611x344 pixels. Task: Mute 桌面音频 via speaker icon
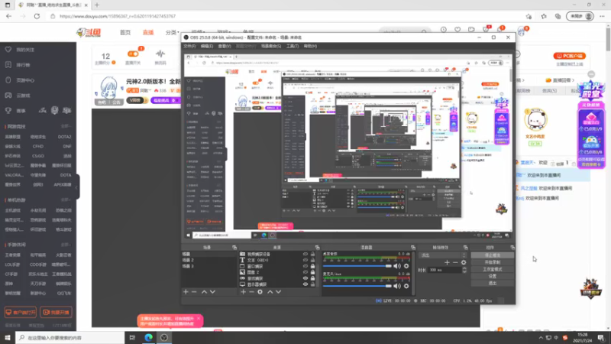tap(396, 266)
